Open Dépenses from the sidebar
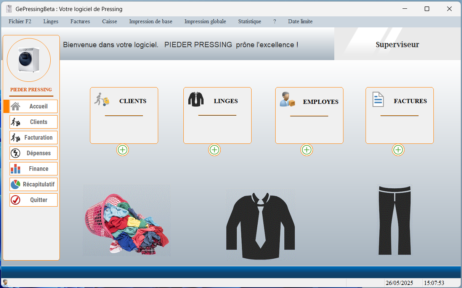 click(x=34, y=153)
